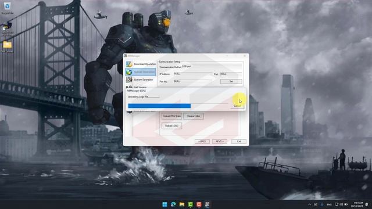The height and width of the screenshot is (209, 372).
Task: Open the yellow folder on the desktop
Action: [7, 46]
